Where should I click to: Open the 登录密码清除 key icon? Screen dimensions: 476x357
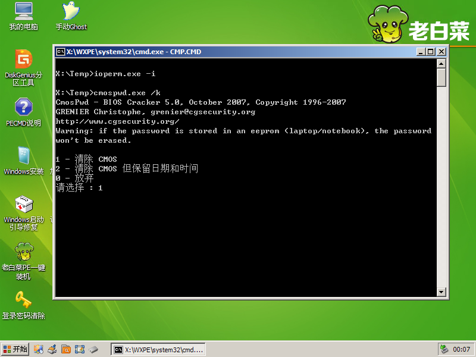point(24,305)
